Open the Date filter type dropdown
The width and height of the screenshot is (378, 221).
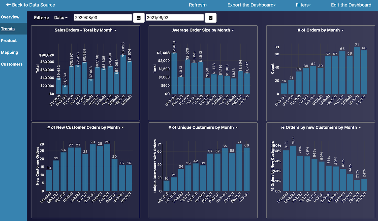[x=61, y=18]
